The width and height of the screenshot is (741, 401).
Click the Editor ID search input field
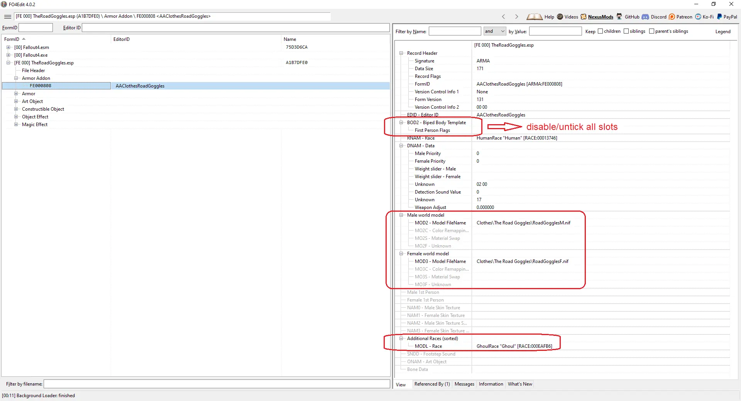point(235,28)
